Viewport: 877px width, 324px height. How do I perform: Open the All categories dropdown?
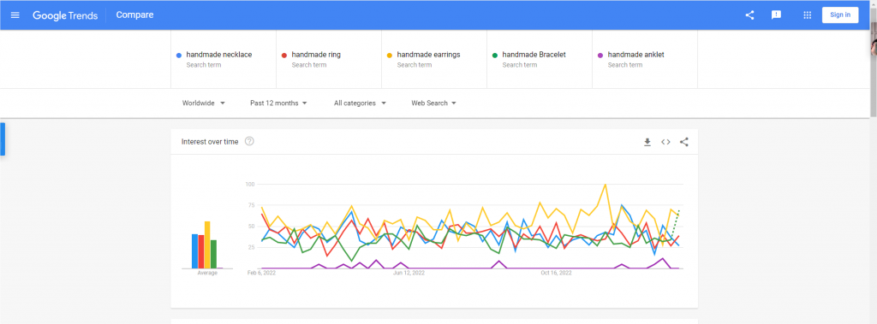[x=360, y=103]
